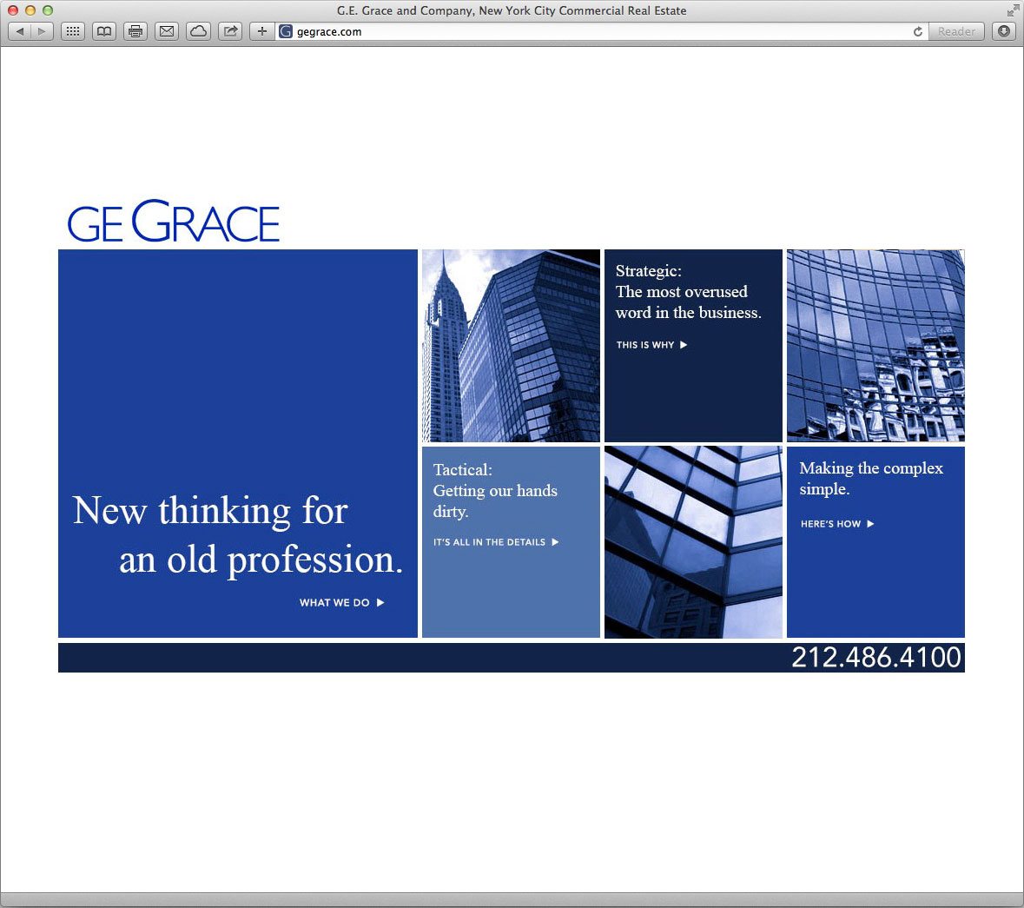Viewport: 1024px width, 908px height.
Task: Click the Add Bookmark plus button
Action: coord(261,31)
